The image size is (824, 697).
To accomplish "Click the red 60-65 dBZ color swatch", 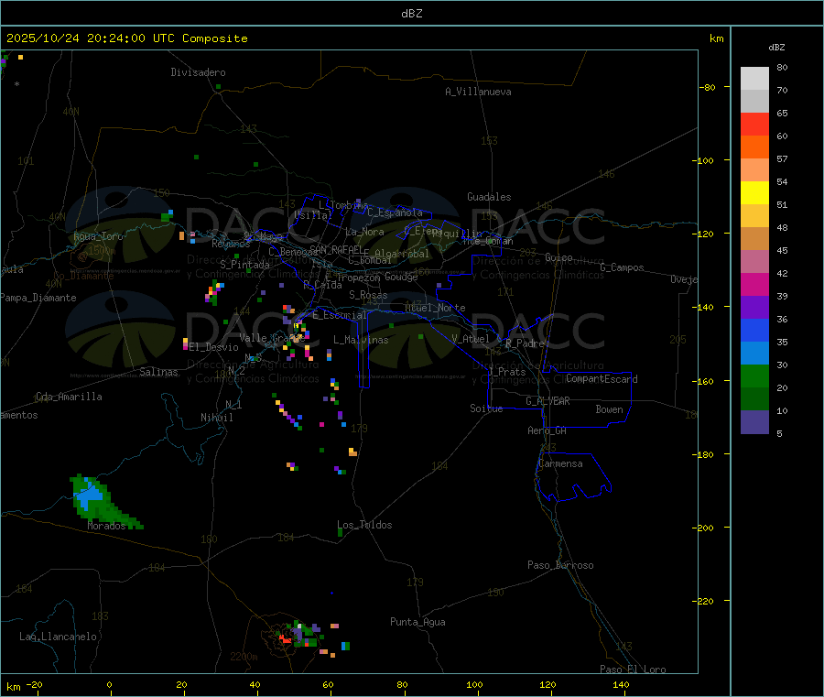I will (x=754, y=124).
